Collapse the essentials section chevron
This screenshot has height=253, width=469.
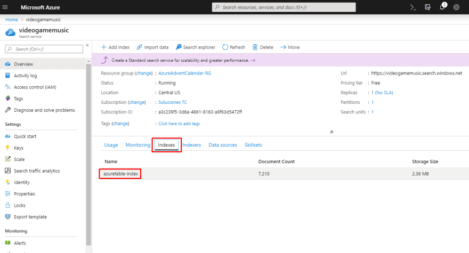pyautogui.click(x=331, y=132)
